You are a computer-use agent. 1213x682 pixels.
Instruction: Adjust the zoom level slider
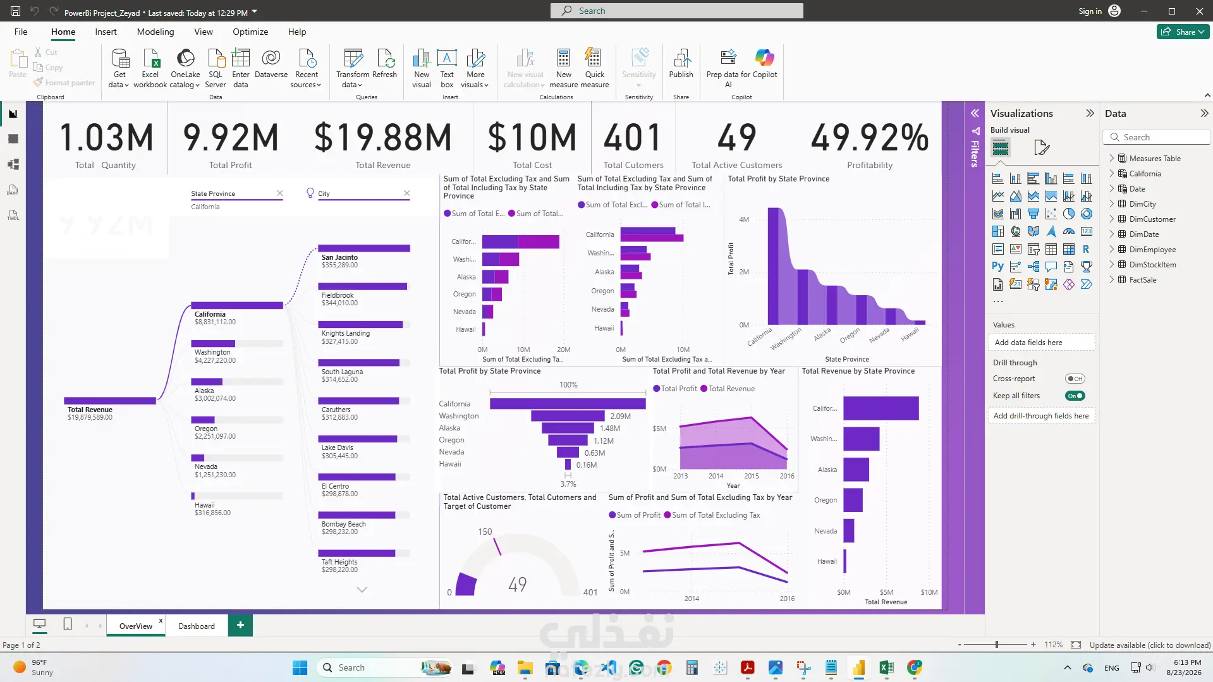click(997, 645)
